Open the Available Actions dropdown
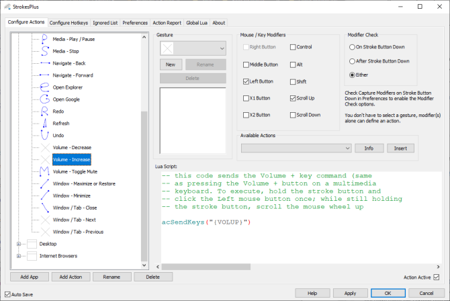450x301 pixels. pos(347,148)
